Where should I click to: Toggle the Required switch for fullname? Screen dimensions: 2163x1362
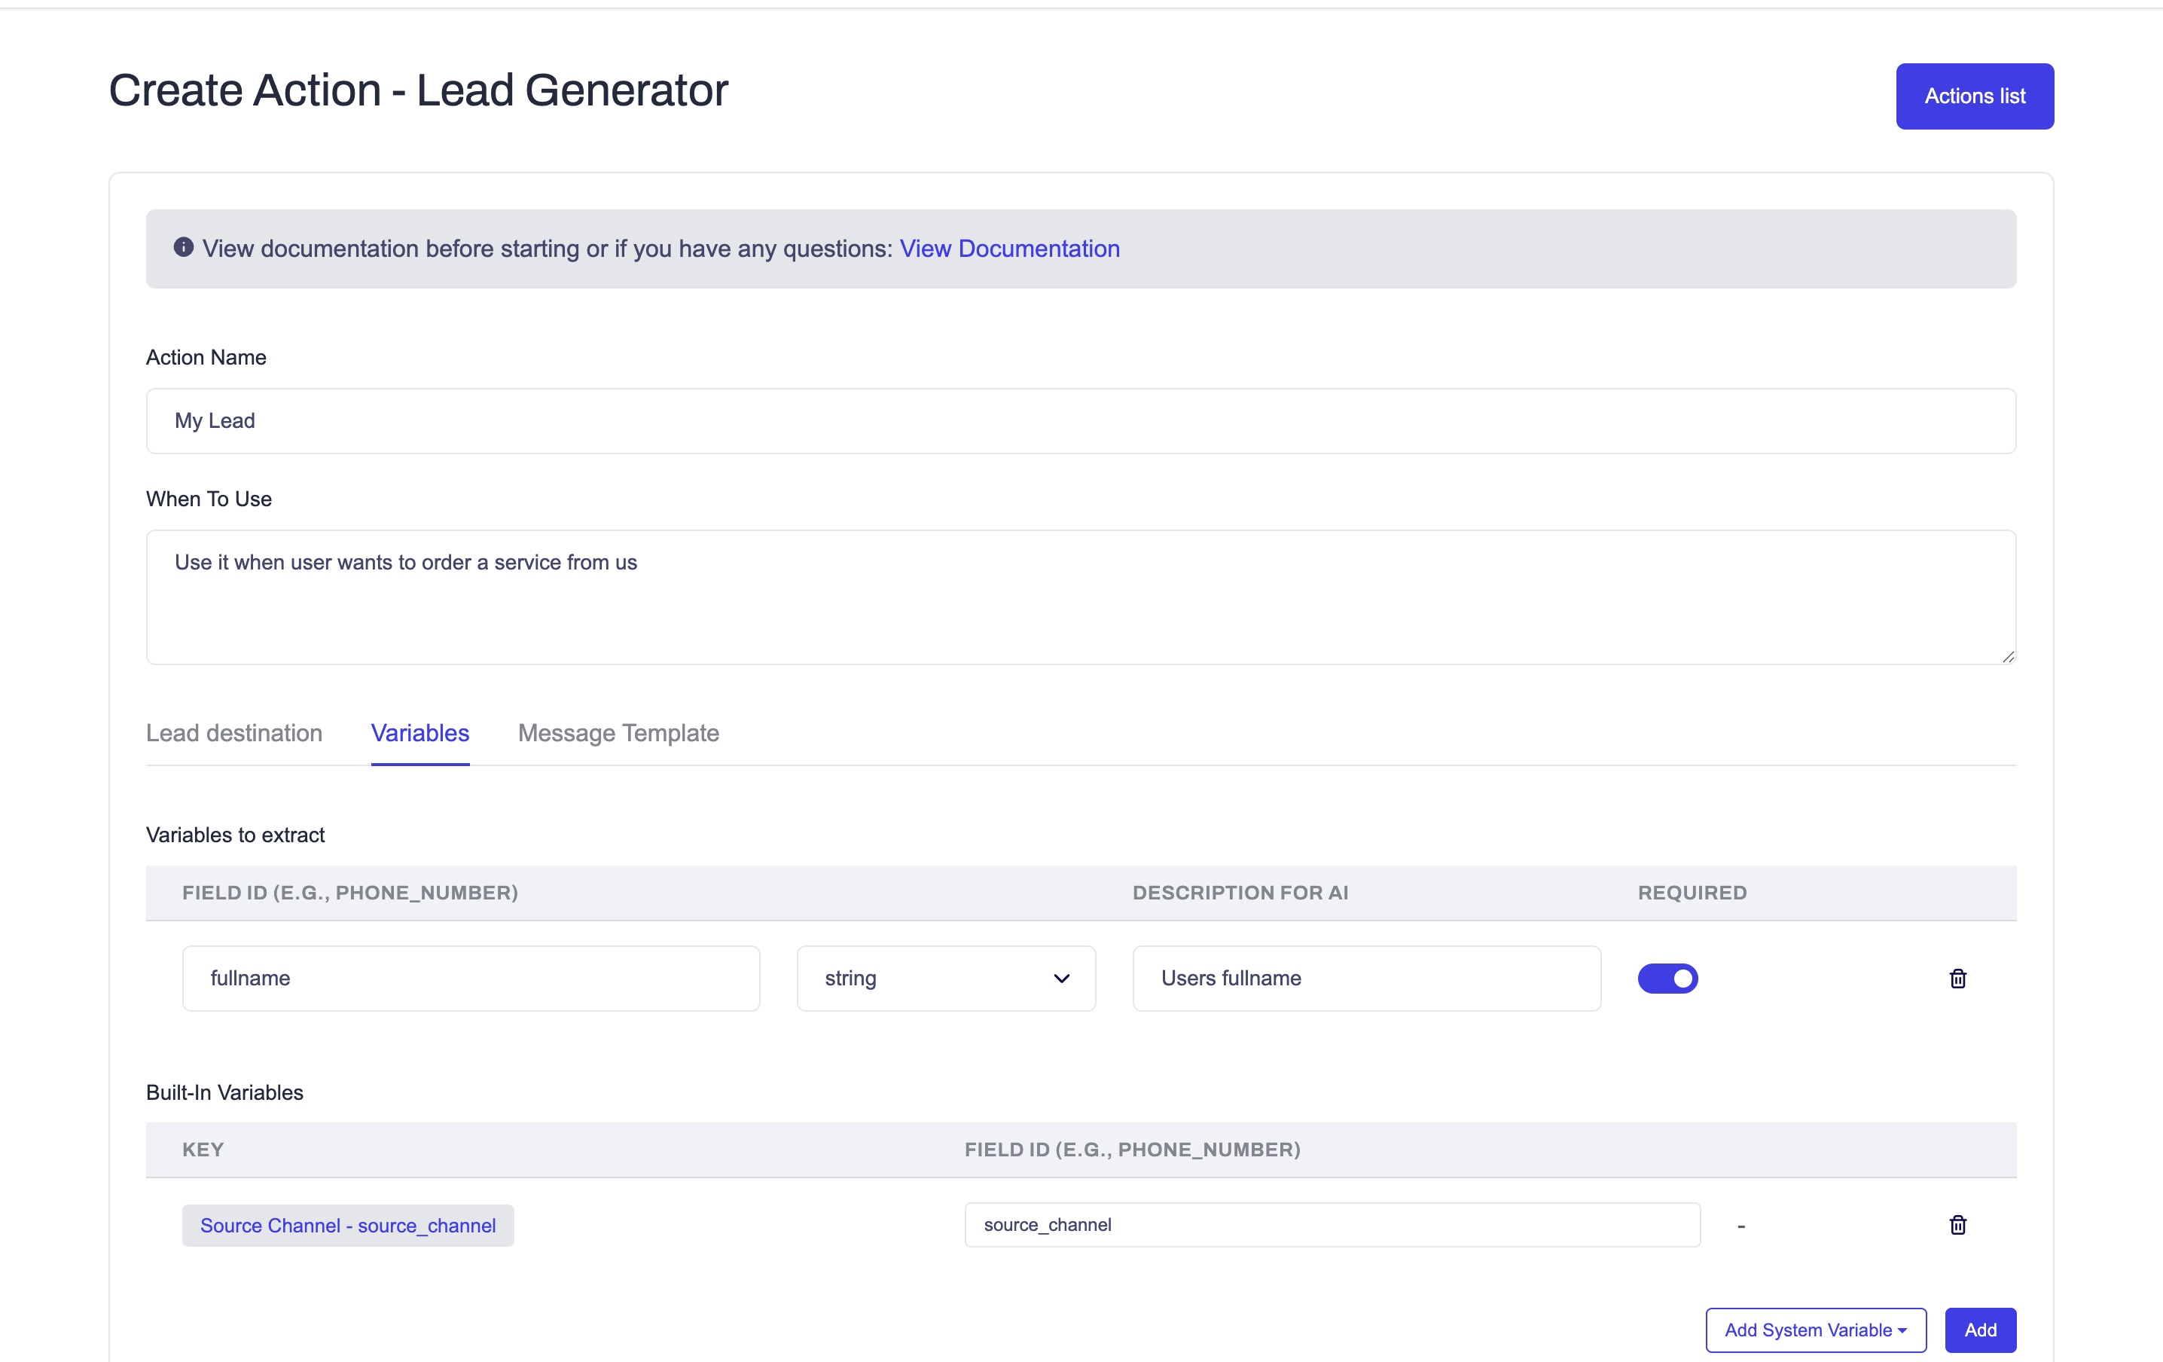pyautogui.click(x=1667, y=979)
